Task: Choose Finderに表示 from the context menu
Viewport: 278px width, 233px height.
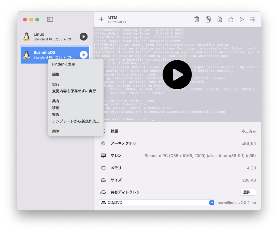Action: tap(64, 64)
